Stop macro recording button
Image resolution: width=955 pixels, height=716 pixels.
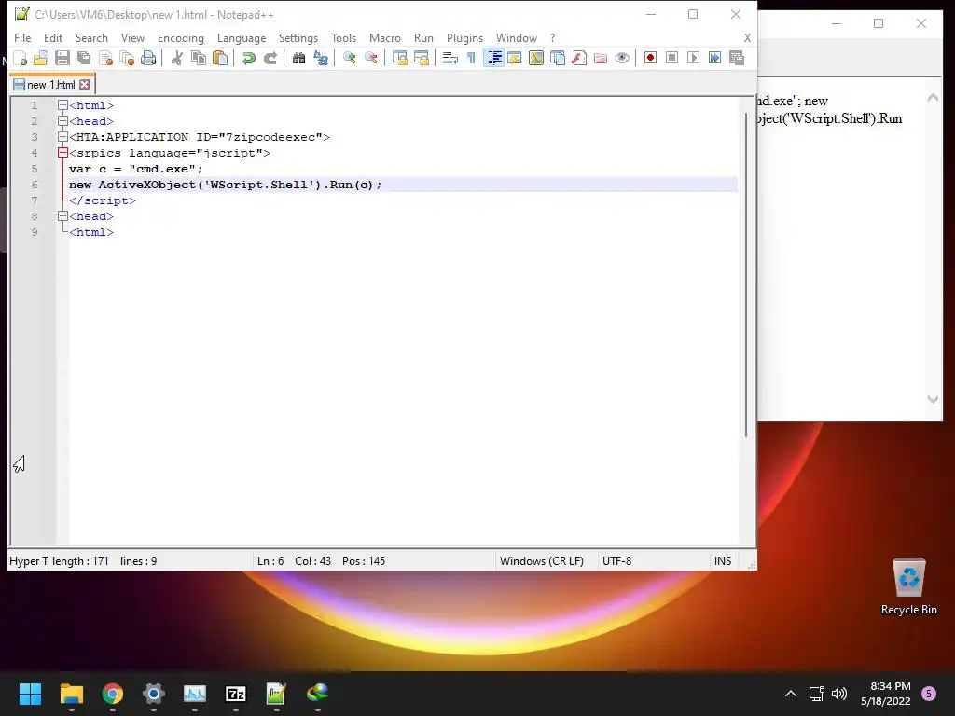(x=671, y=58)
